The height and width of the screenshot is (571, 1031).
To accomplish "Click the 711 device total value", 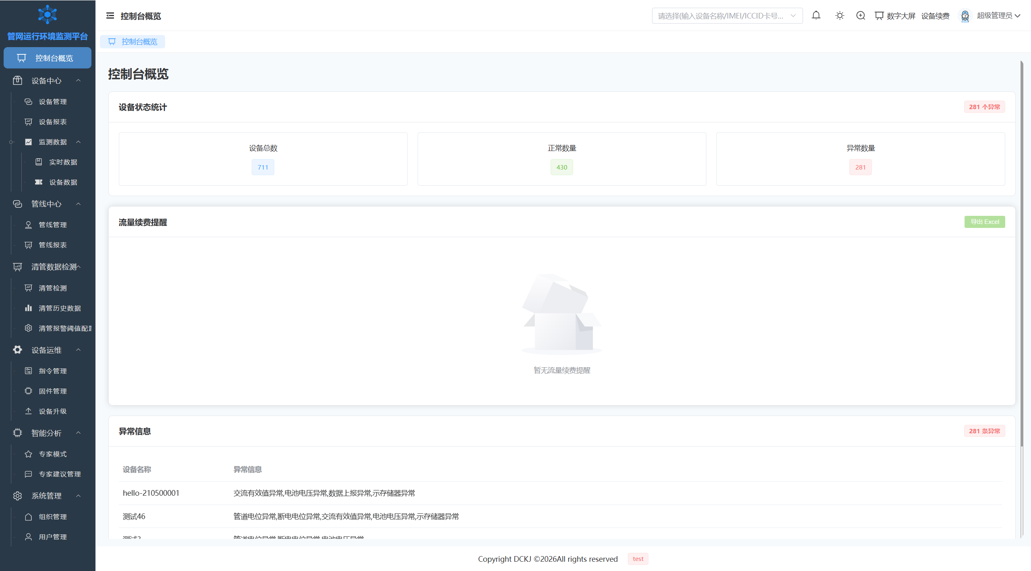I will click(263, 167).
